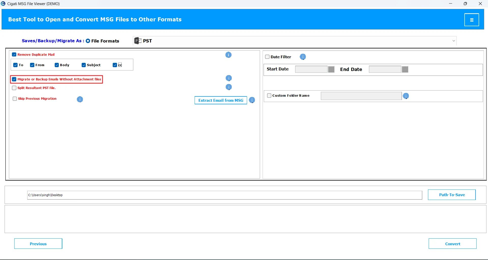The image size is (488, 260).
Task: Enable the Date Filter checkbox
Action: point(267,57)
